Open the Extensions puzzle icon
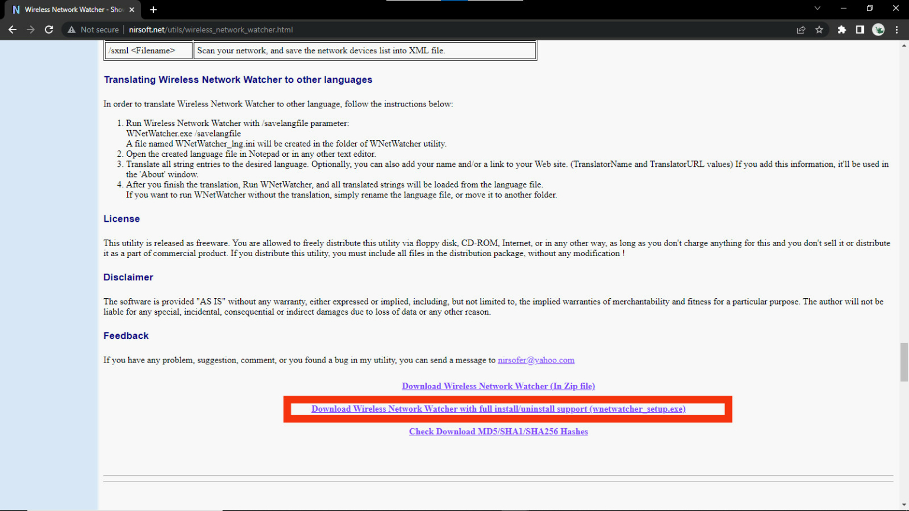909x511 pixels. pyautogui.click(x=842, y=30)
